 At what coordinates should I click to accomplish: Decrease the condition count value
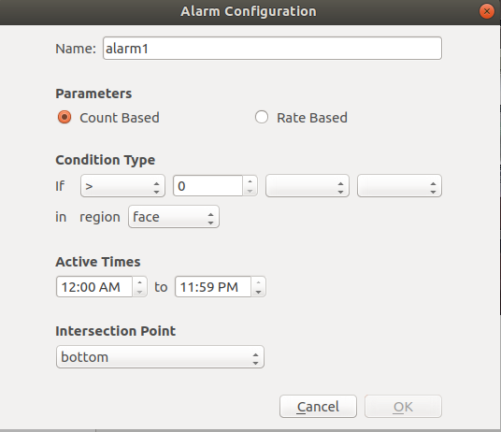pos(250,191)
